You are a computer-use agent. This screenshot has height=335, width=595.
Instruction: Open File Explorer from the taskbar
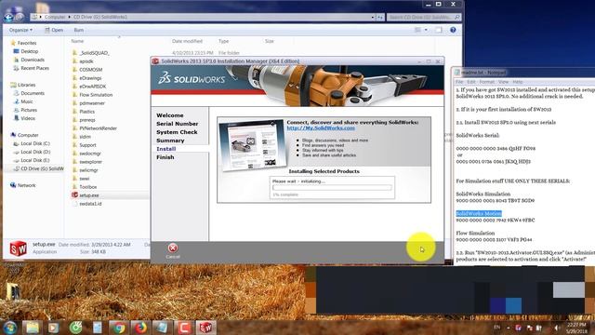[33, 328]
